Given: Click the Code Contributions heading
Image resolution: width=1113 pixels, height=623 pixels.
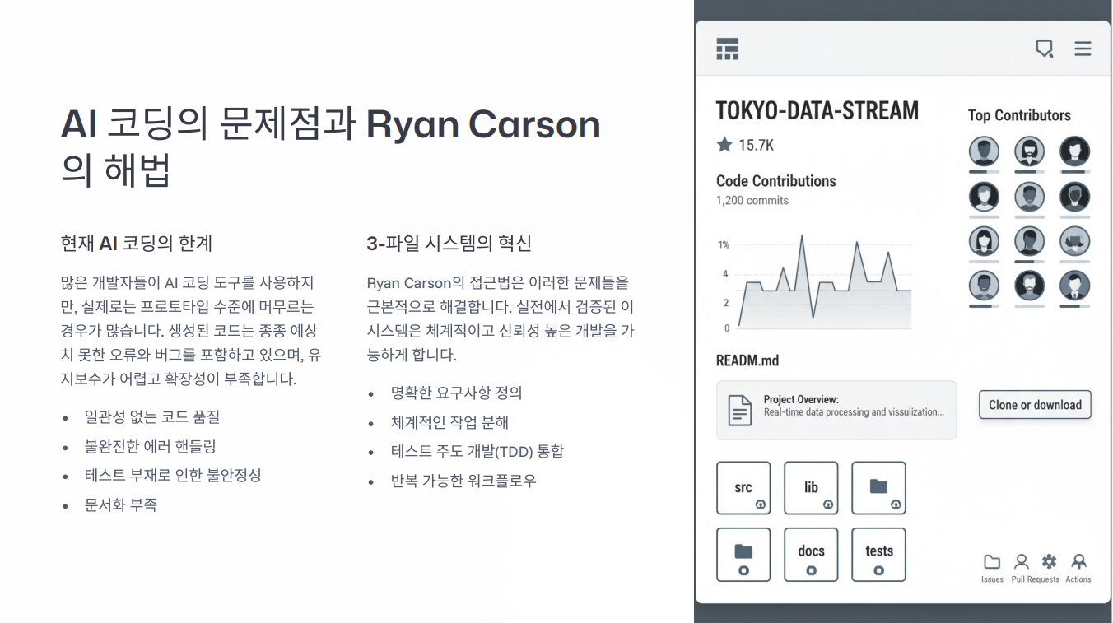Looking at the screenshot, I should click(776, 181).
